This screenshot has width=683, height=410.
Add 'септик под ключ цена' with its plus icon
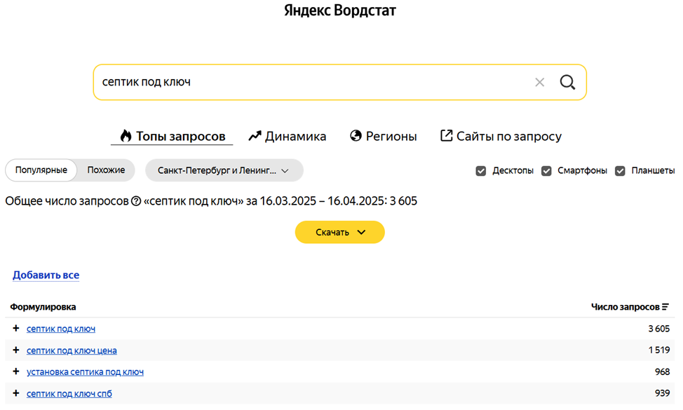click(16, 350)
